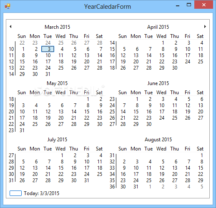
Task: Select August 31 in August 2015
Action: point(136,187)
